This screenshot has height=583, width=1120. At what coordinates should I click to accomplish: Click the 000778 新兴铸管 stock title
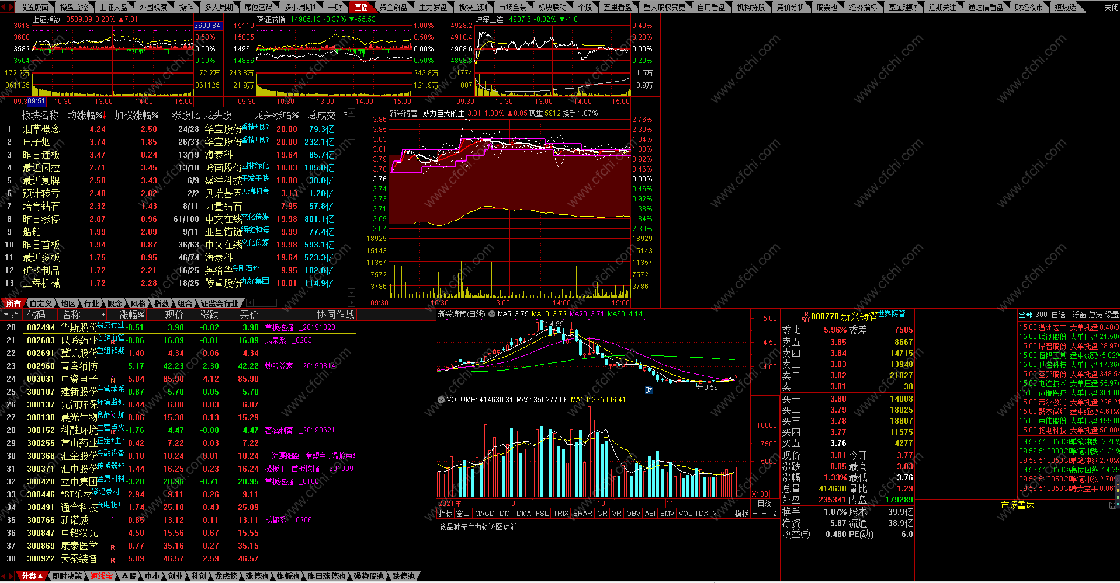tap(844, 316)
